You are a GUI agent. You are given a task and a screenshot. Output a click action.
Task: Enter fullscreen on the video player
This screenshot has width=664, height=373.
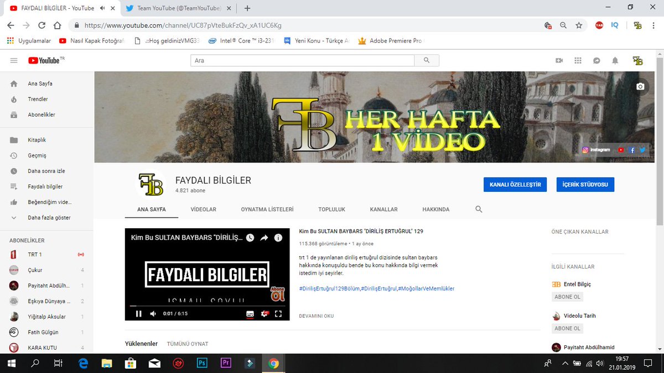[x=278, y=314]
